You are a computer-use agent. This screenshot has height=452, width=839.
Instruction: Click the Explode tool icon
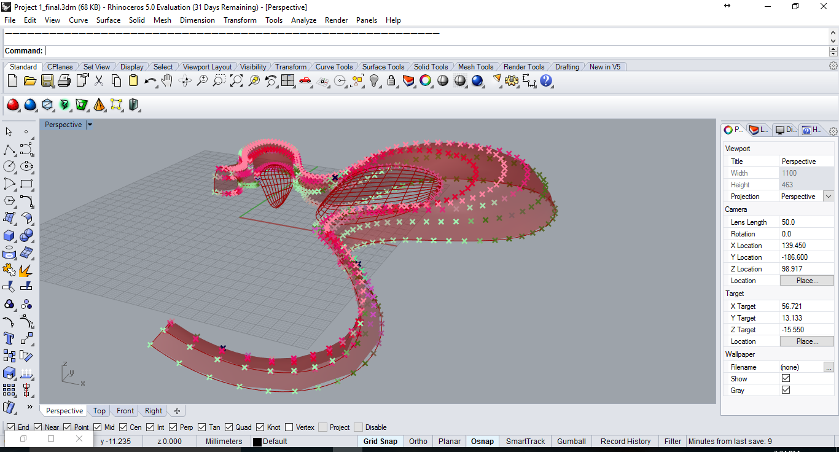point(26,270)
